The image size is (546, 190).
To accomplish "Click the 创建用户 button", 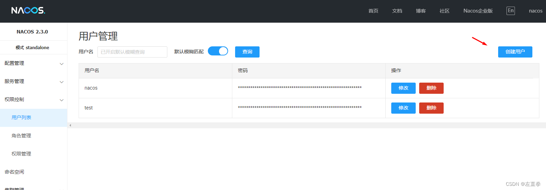I will (x=515, y=52).
